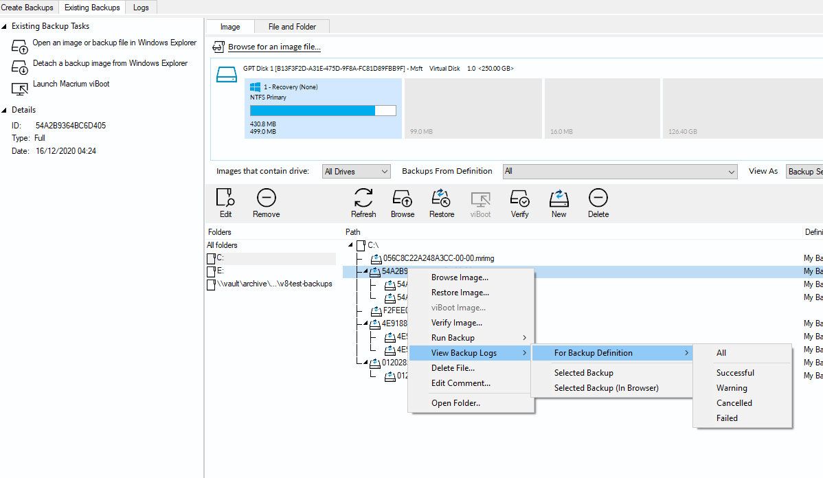Viewport: 823px width, 478px height.
Task: Toggle the C:\ checkbox in the Path tree
Action: (361, 245)
